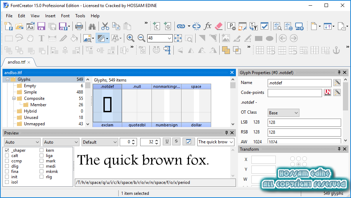This screenshot has height=198, width=351.
Task: Close the Transform panel
Action: coord(345,149)
